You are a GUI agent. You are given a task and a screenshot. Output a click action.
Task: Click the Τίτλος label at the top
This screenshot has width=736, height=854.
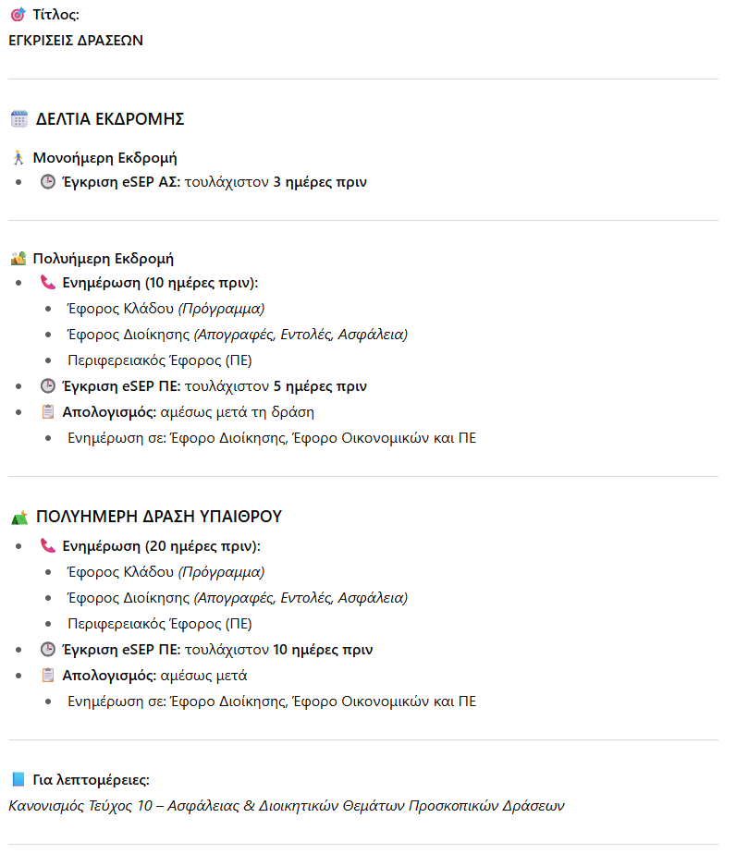55,15
